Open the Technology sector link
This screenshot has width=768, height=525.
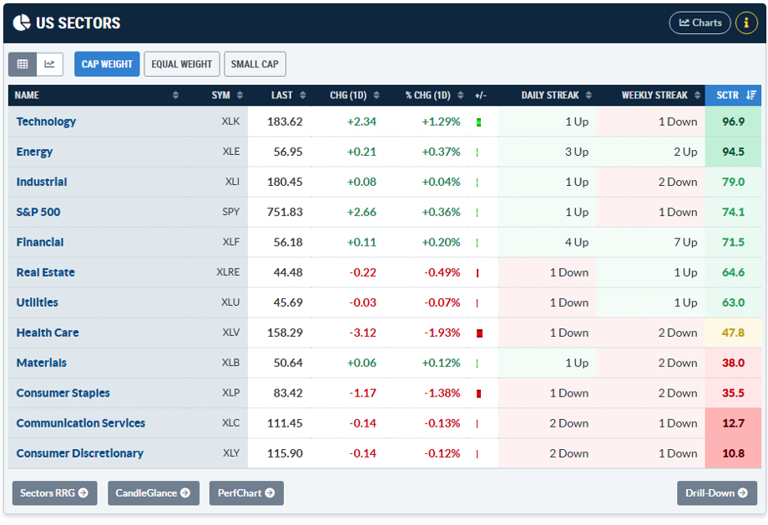coord(46,122)
